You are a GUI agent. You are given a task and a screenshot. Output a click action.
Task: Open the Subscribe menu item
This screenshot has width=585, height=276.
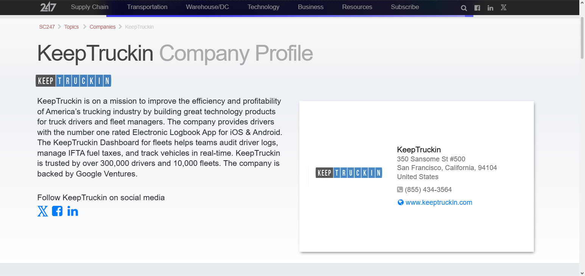coord(405,7)
